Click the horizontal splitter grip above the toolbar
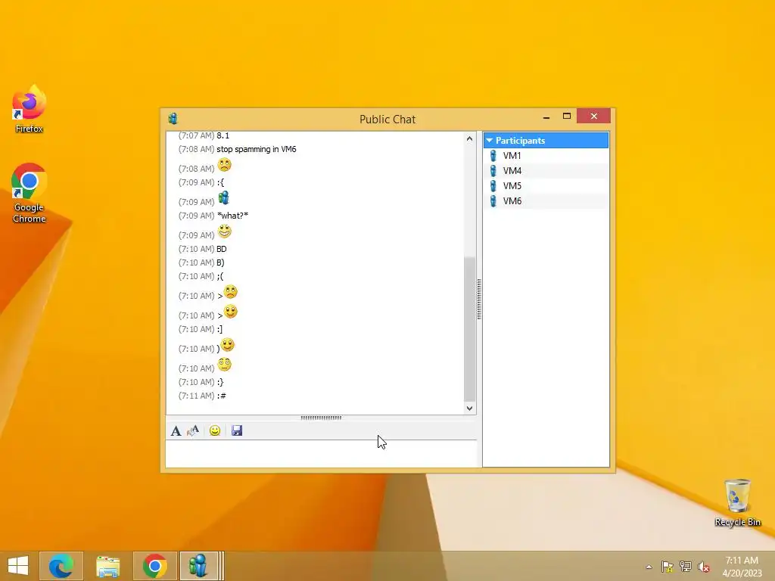Screen dimensions: 775x581 pyautogui.click(x=321, y=418)
